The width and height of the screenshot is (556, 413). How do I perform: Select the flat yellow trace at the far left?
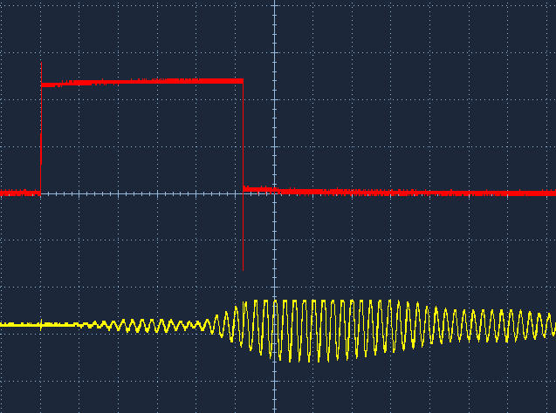pyautogui.click(x=26, y=324)
